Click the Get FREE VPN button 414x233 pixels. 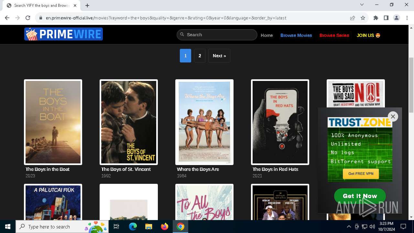pos(361,174)
